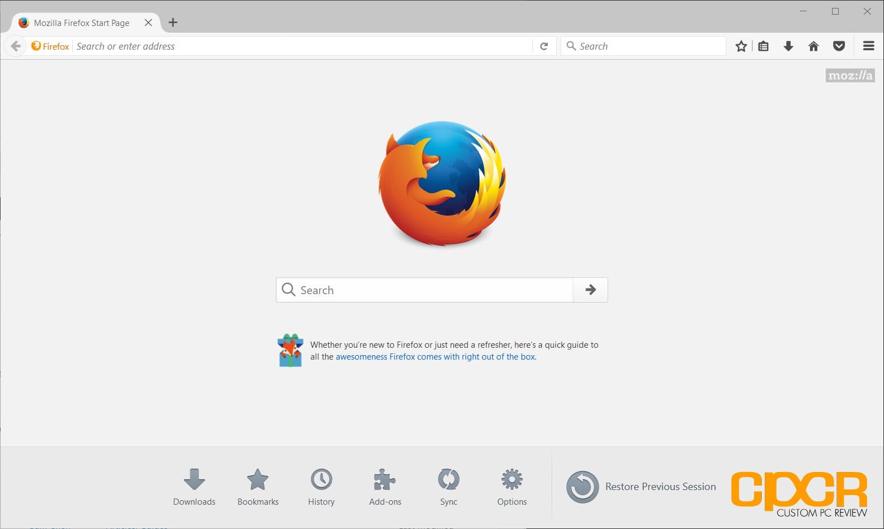Open History from the bottom launcher
The width and height of the screenshot is (884, 529).
click(x=321, y=487)
